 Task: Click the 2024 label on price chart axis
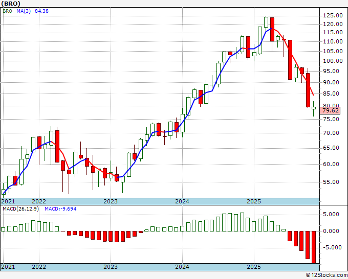pyautogui.click(x=182, y=201)
